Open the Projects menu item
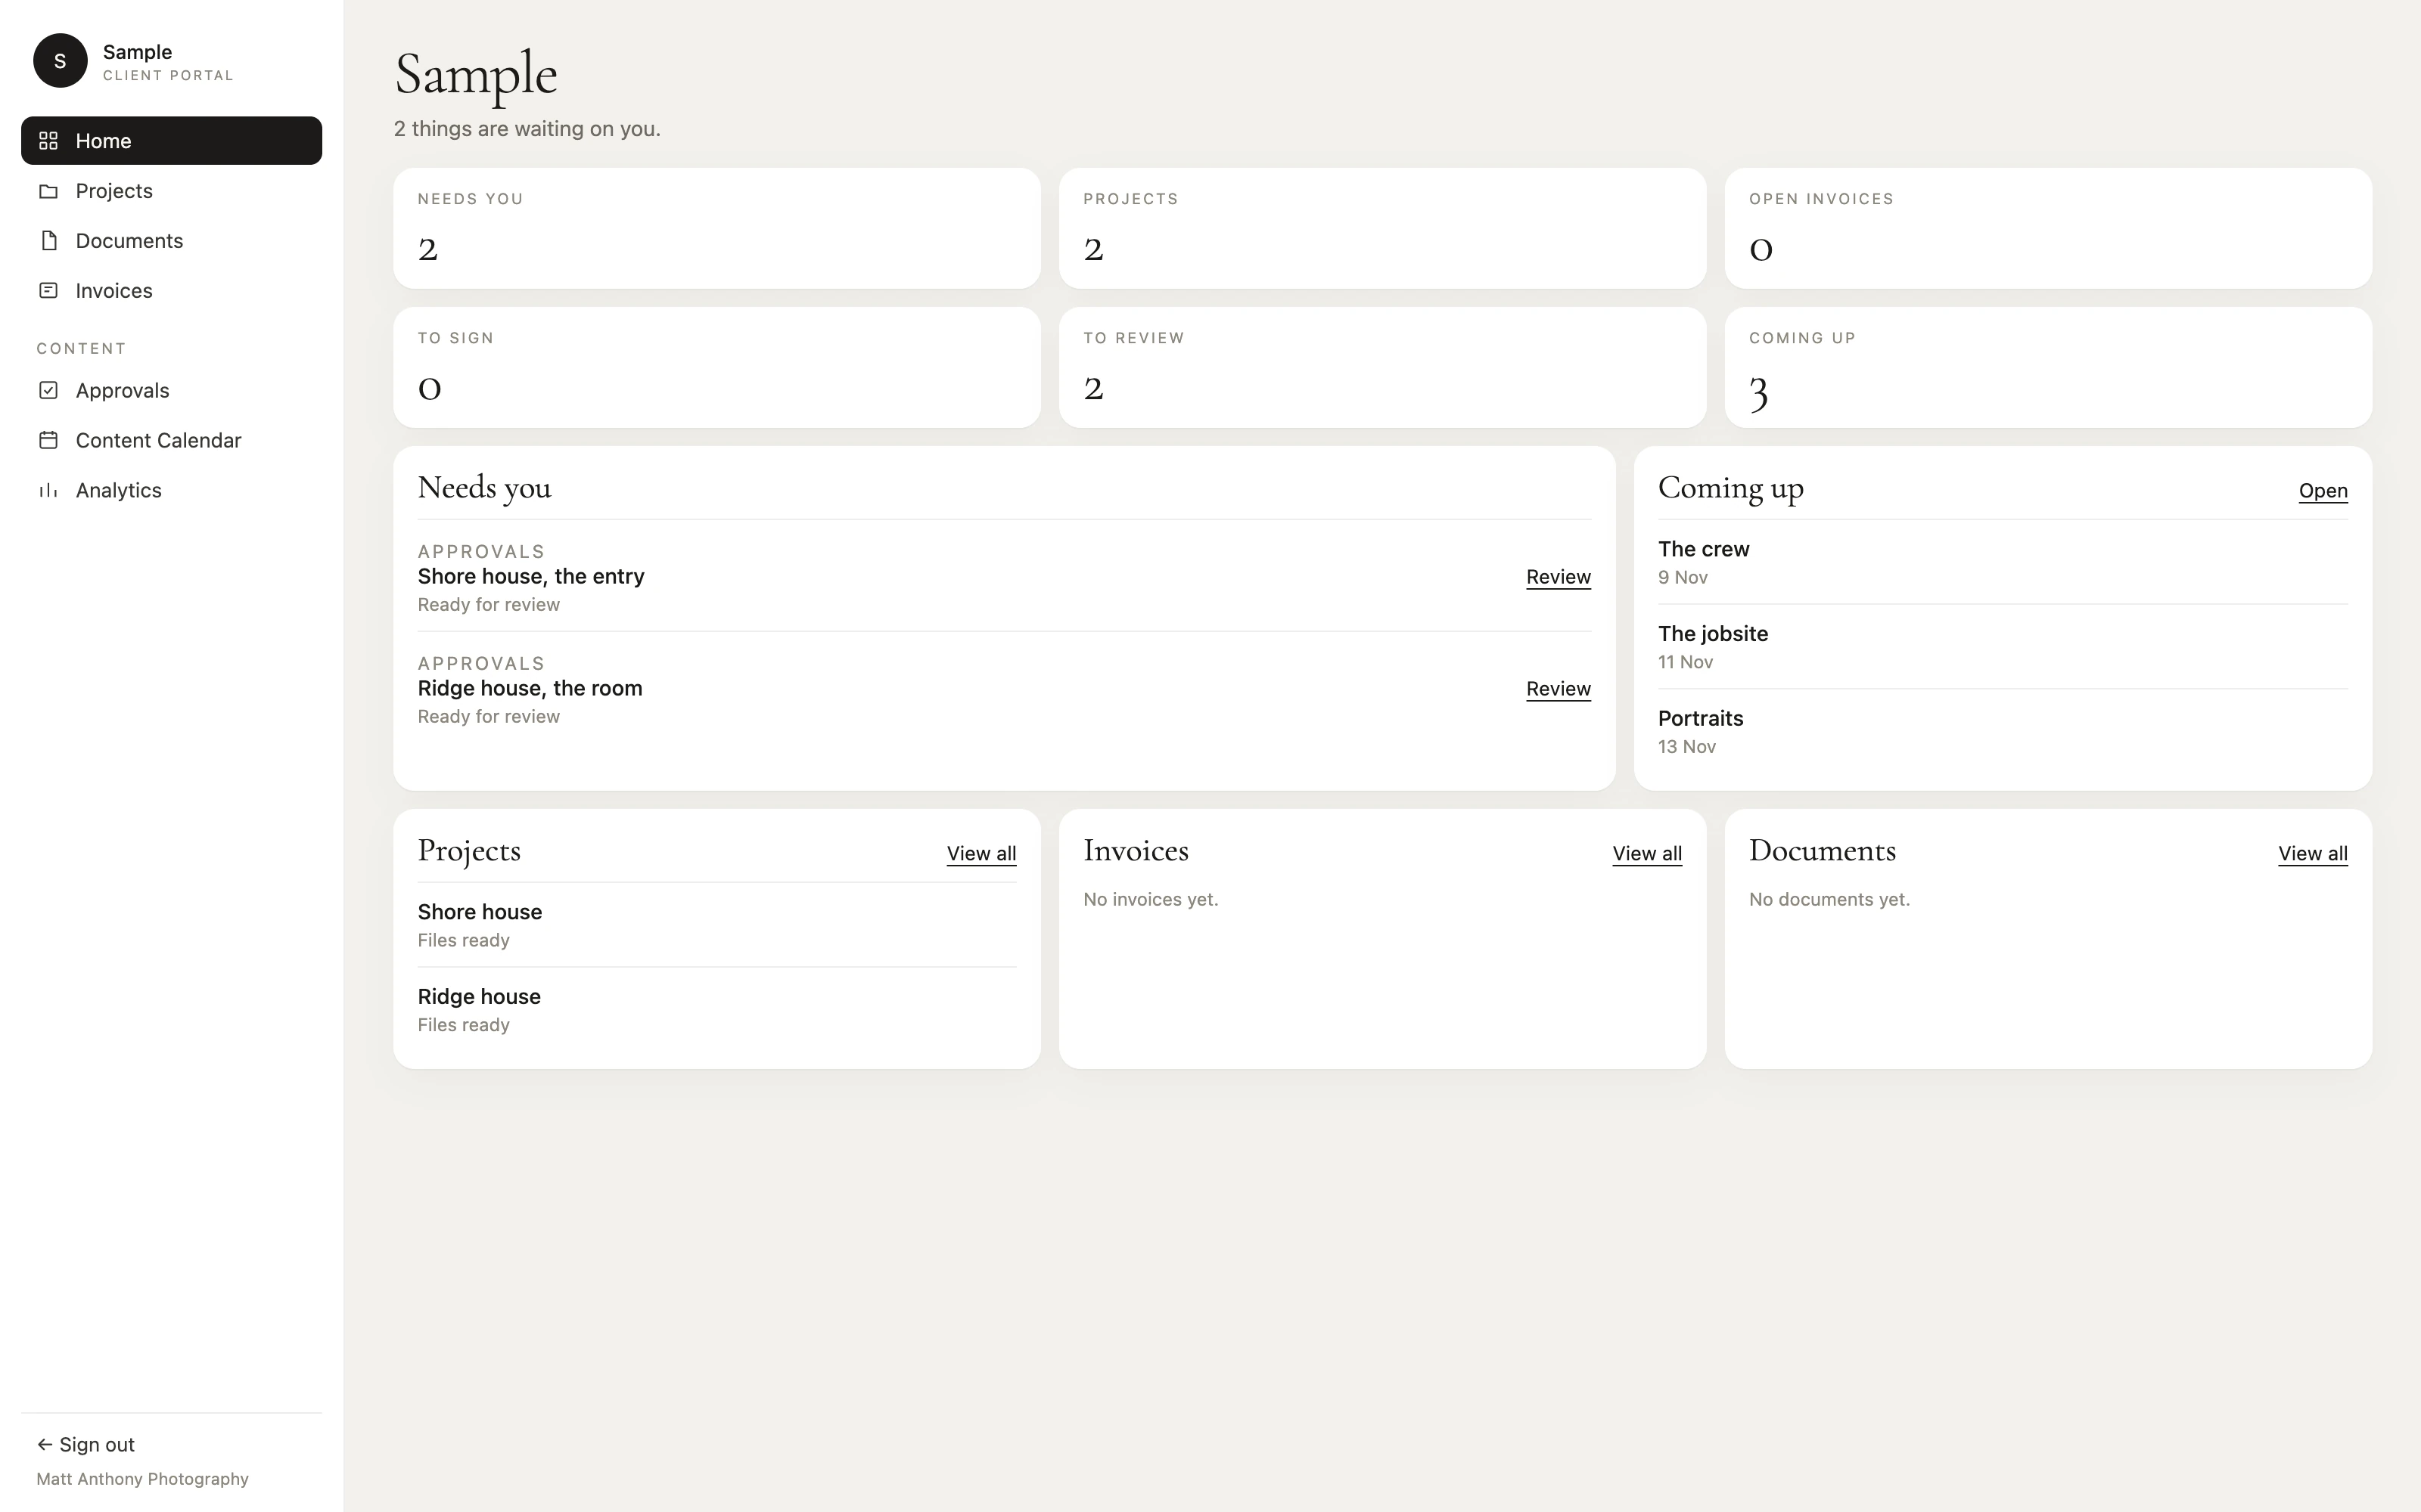This screenshot has width=2421, height=1512. pyautogui.click(x=171, y=191)
